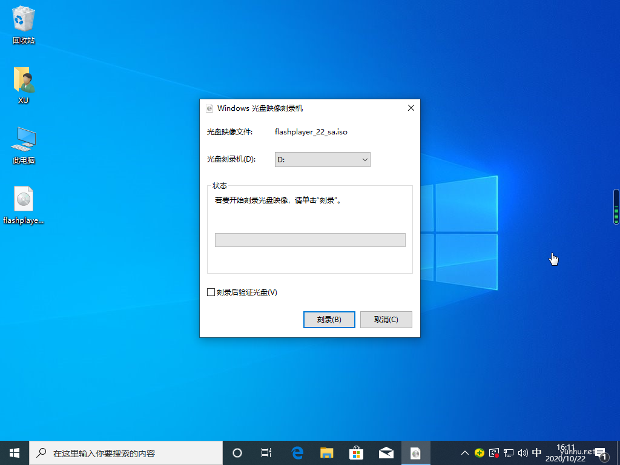The height and width of the screenshot is (465, 620).
Task: Select the flashplayer ISO file on desktop
Action: click(x=24, y=205)
